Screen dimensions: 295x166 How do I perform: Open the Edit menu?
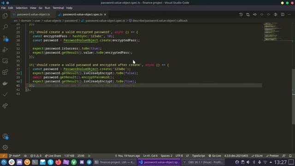click(11, 8)
